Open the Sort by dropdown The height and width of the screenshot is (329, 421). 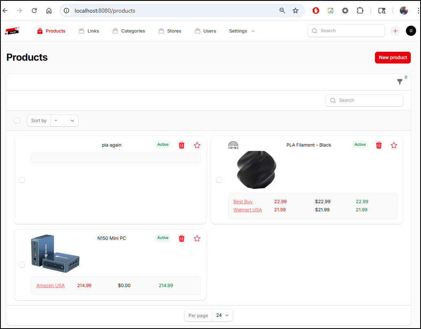(x=64, y=121)
